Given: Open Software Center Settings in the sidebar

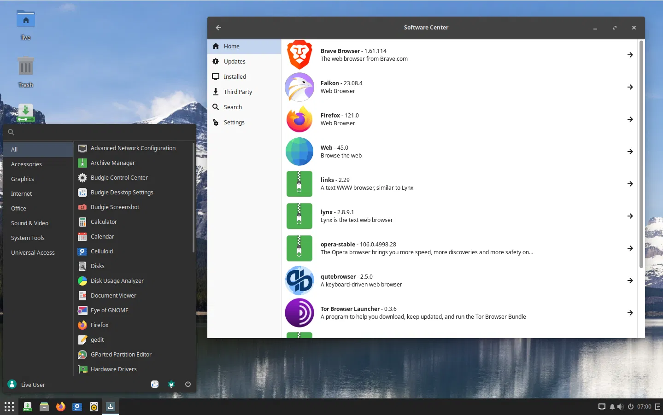Looking at the screenshot, I should [x=244, y=122].
